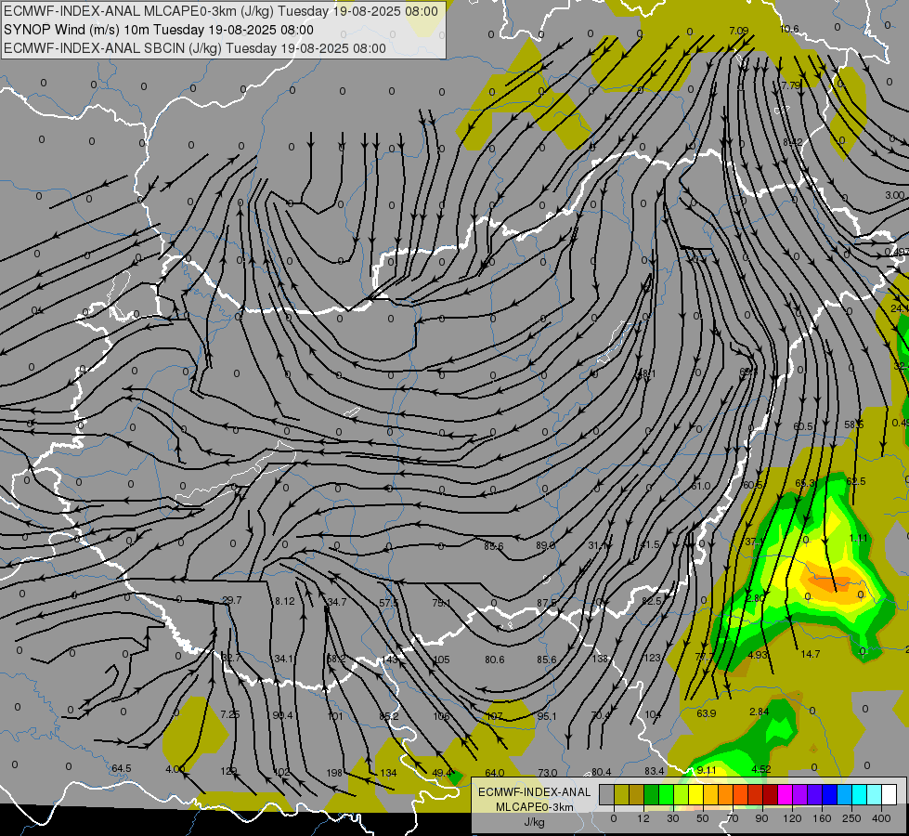The image size is (909, 836).
Task: Click the 80.6 value on the map
Action: click(x=495, y=660)
